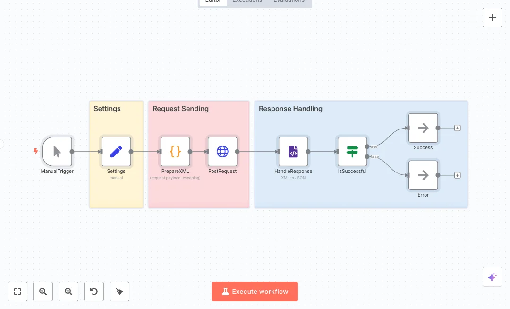
Task: Fit the workflow to view
Action: (x=17, y=292)
